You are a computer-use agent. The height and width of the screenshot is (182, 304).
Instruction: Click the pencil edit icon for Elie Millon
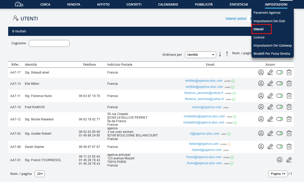click(x=270, y=83)
